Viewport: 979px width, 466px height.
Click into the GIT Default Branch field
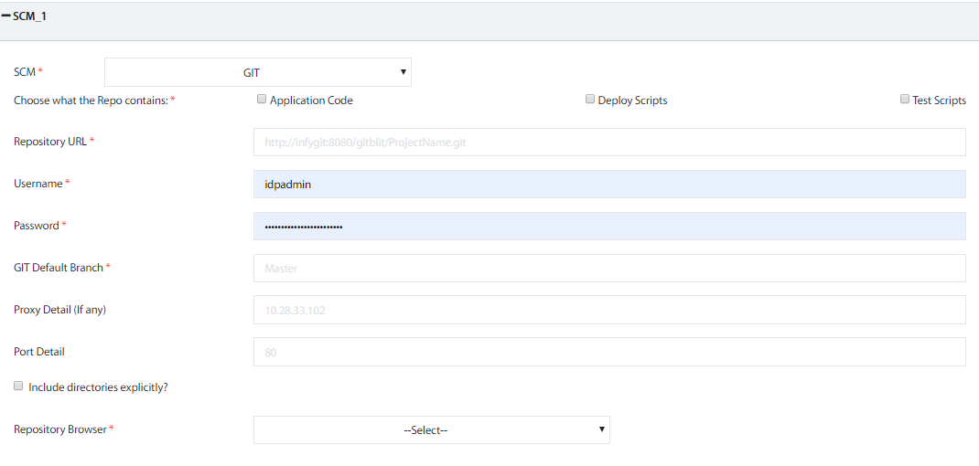click(x=608, y=268)
